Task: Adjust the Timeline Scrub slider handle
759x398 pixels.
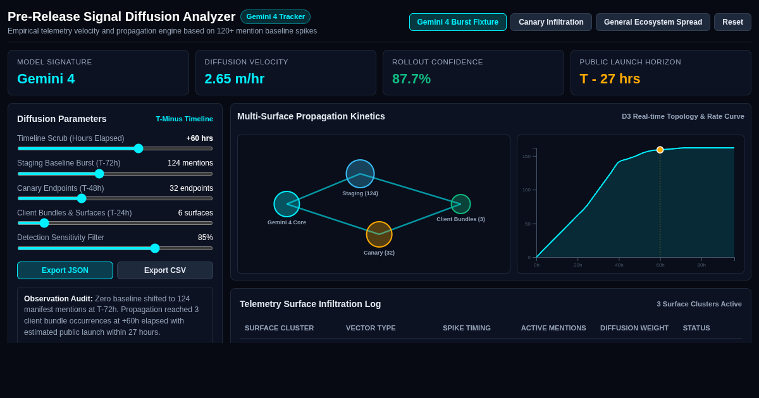Action: point(139,148)
